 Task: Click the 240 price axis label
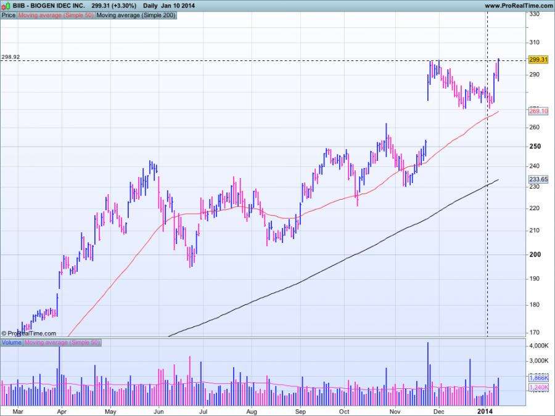click(x=535, y=166)
